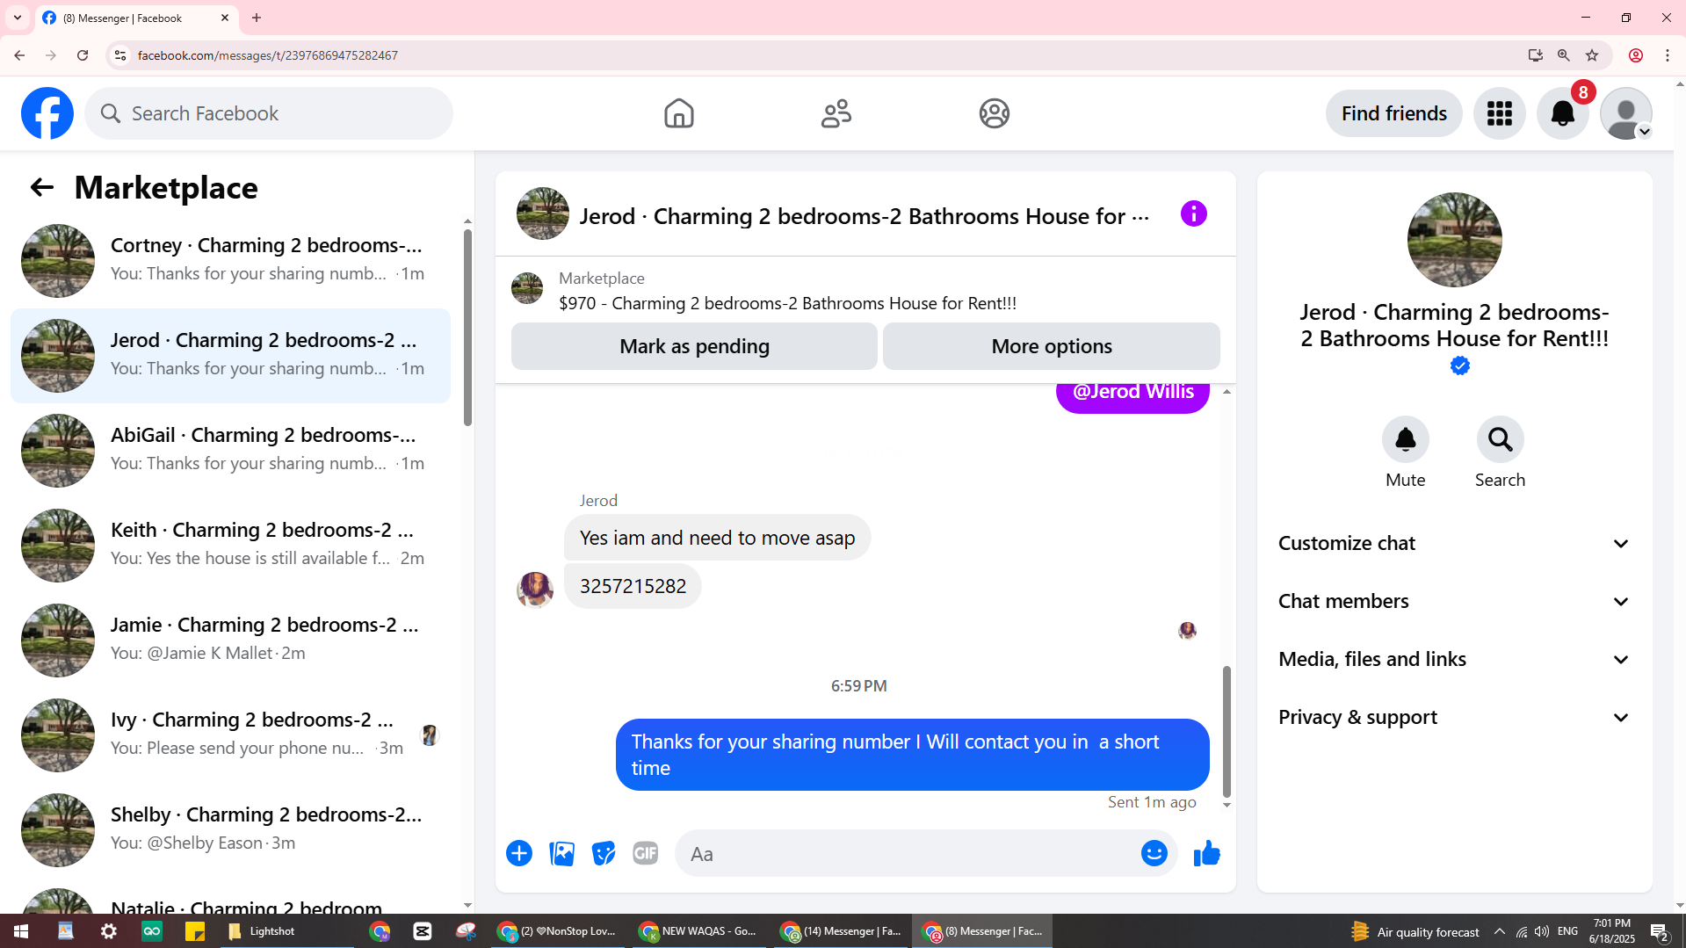Click Jerod's large listing picture in sidebar
This screenshot has width=1686, height=948.
(1455, 240)
